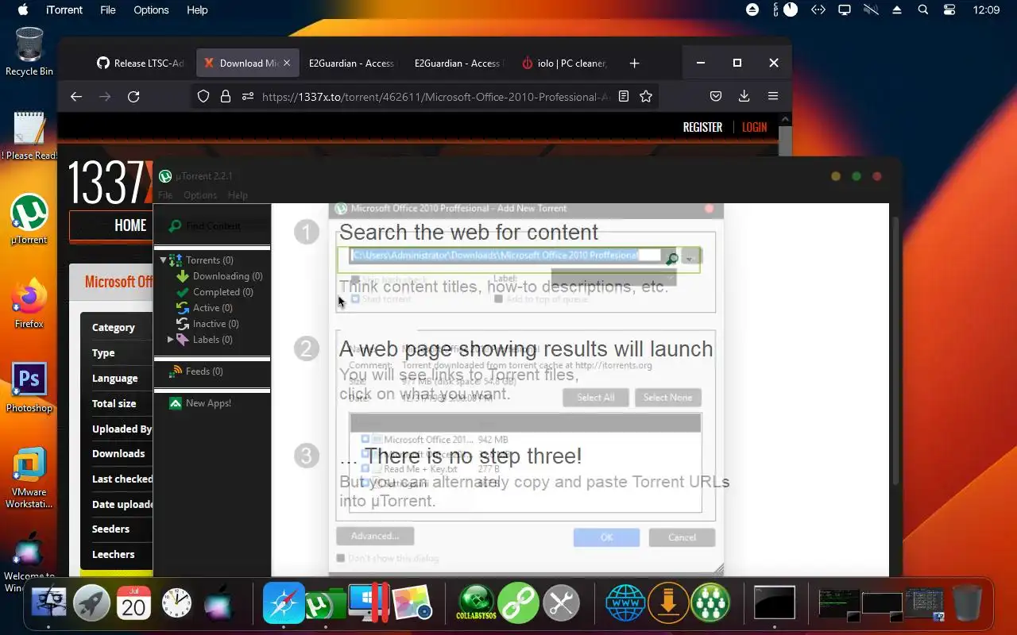The image size is (1017, 635).
Task: Check 'Don't show this dialog' checkbox
Action: (341, 558)
